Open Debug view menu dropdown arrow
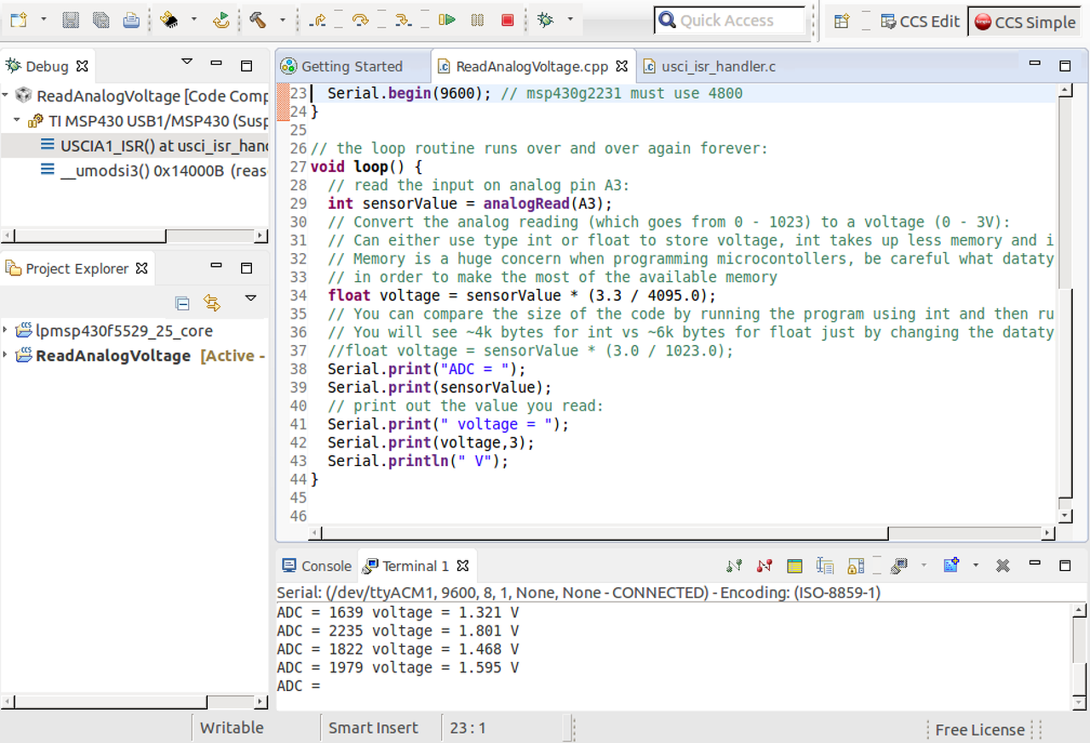The image size is (1090, 743). pos(187,63)
